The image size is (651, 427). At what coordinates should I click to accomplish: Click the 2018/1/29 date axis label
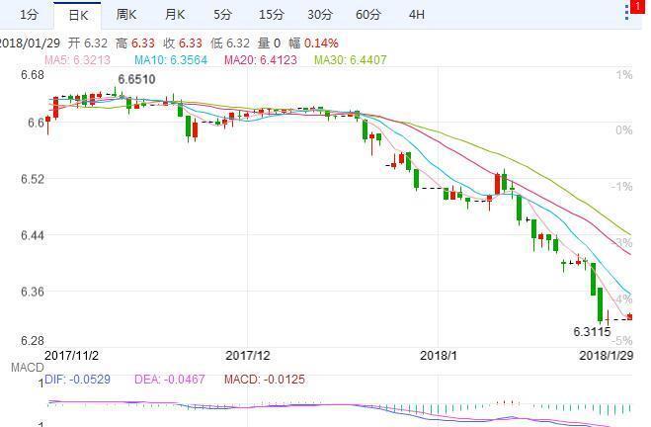tap(607, 356)
